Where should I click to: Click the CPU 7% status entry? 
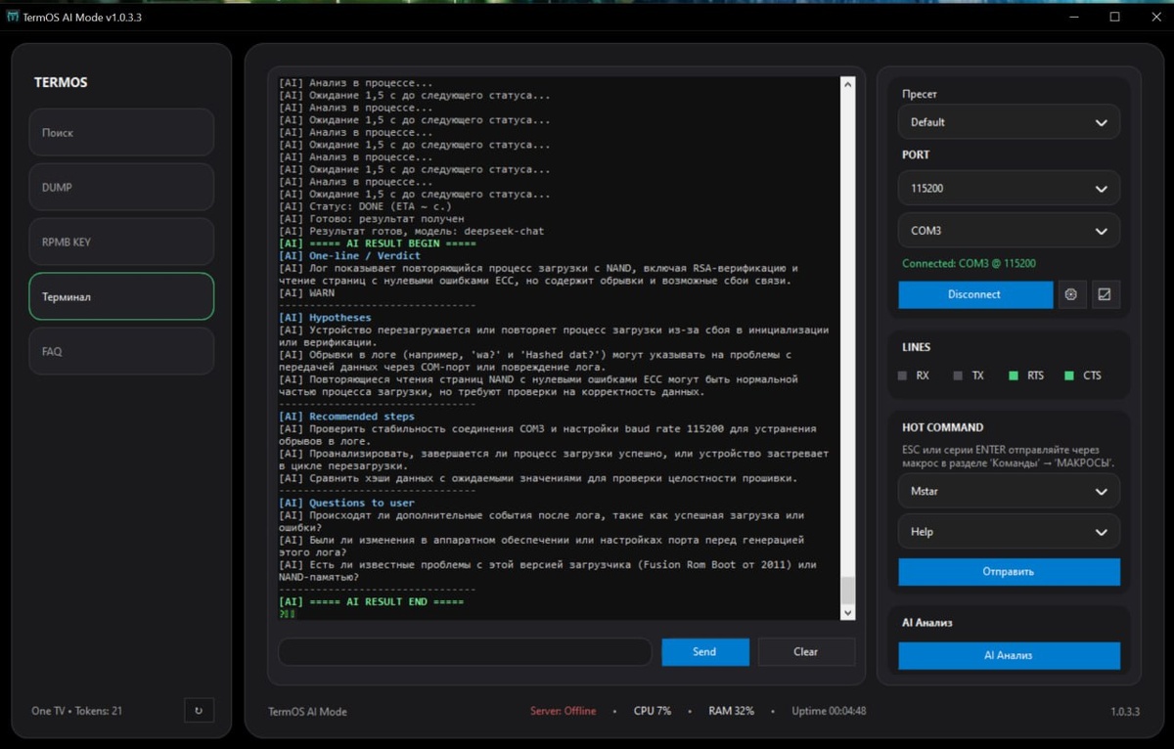[x=653, y=711]
